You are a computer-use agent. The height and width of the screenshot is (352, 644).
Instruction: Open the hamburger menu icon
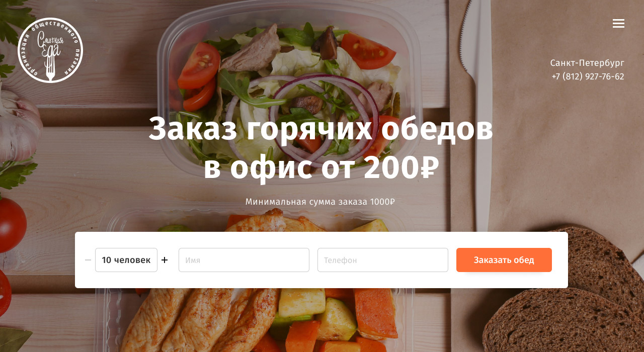click(x=618, y=23)
